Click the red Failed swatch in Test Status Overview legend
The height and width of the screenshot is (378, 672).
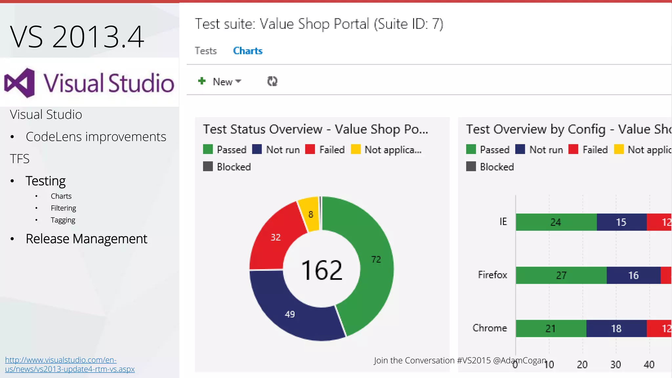point(310,149)
